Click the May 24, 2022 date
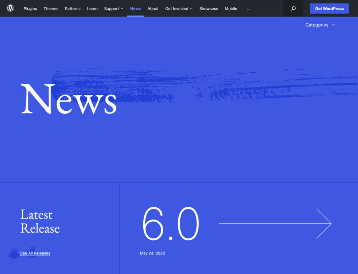 pos(152,253)
